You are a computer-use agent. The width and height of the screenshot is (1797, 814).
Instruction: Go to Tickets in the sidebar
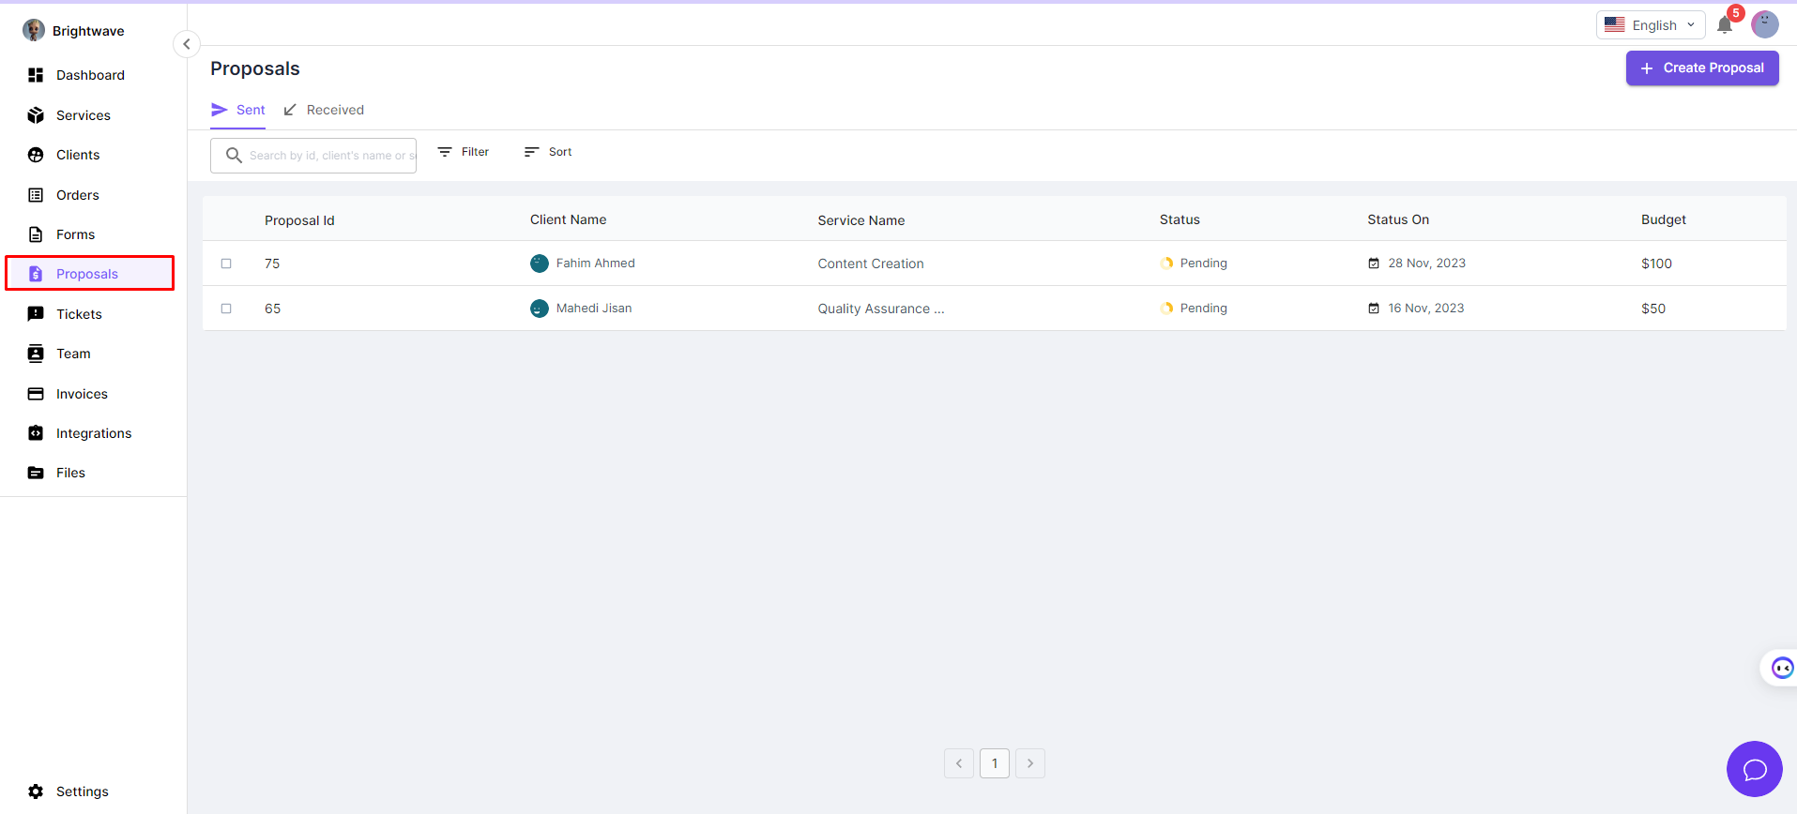point(79,314)
